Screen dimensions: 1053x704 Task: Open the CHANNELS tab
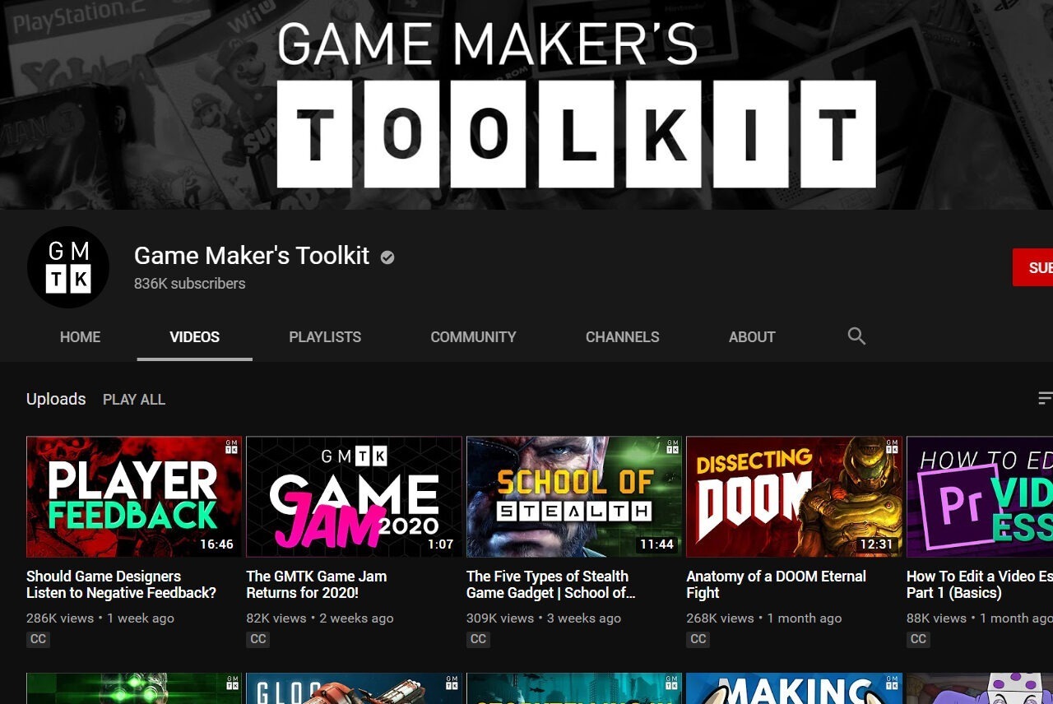click(623, 337)
